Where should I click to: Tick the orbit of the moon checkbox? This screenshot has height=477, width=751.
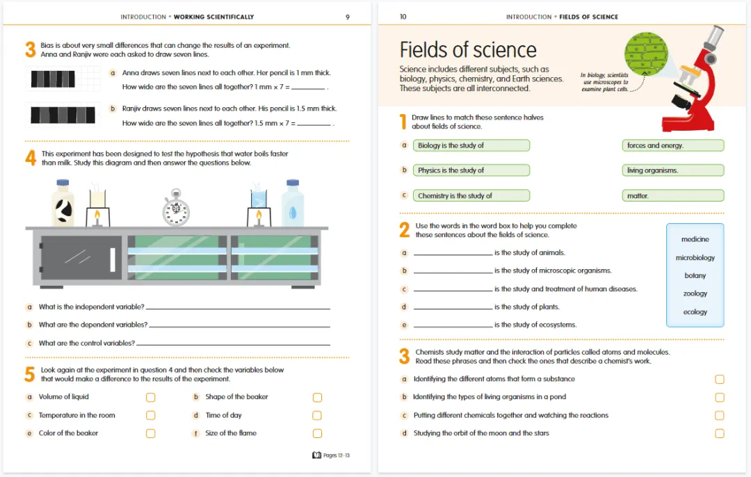pyautogui.click(x=720, y=433)
